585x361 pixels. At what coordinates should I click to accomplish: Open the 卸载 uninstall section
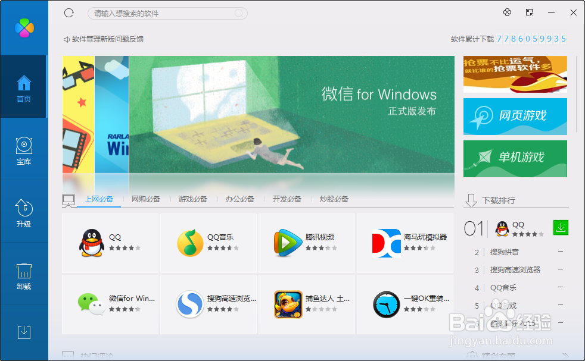point(24,275)
